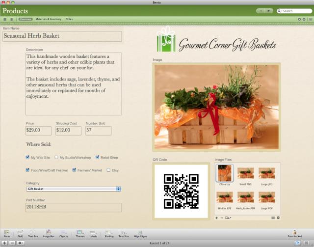Viewport: 314px width, 247px height.
Task: Add a file to Image Files list
Action: (216, 218)
